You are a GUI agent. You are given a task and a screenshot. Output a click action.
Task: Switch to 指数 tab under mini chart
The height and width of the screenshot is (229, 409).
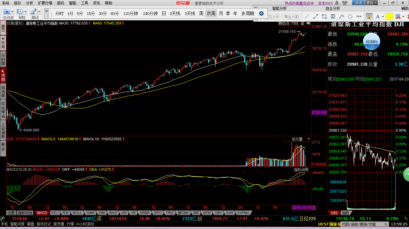pyautogui.click(x=345, y=213)
